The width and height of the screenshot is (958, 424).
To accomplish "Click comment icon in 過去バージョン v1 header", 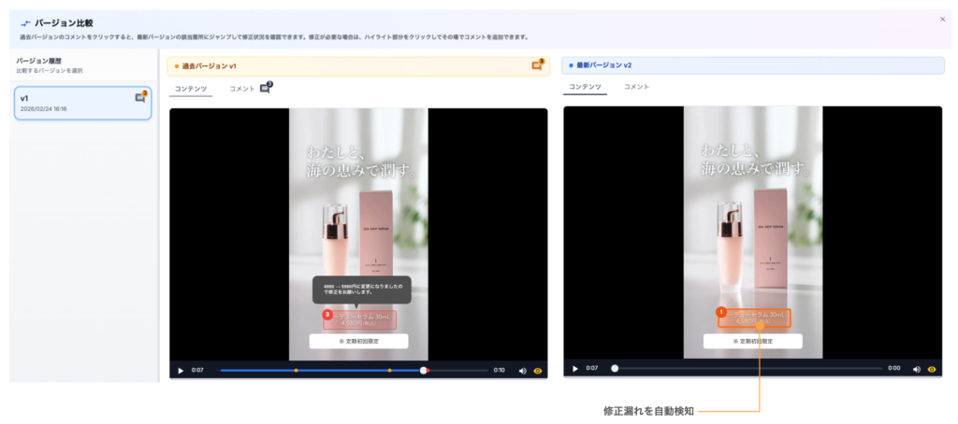I will (537, 65).
